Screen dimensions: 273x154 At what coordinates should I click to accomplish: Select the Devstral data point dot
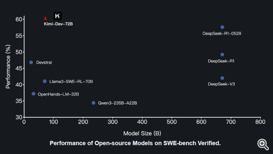point(31,62)
